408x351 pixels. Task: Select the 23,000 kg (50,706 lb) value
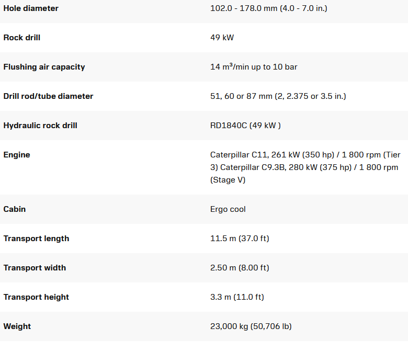pyautogui.click(x=251, y=326)
